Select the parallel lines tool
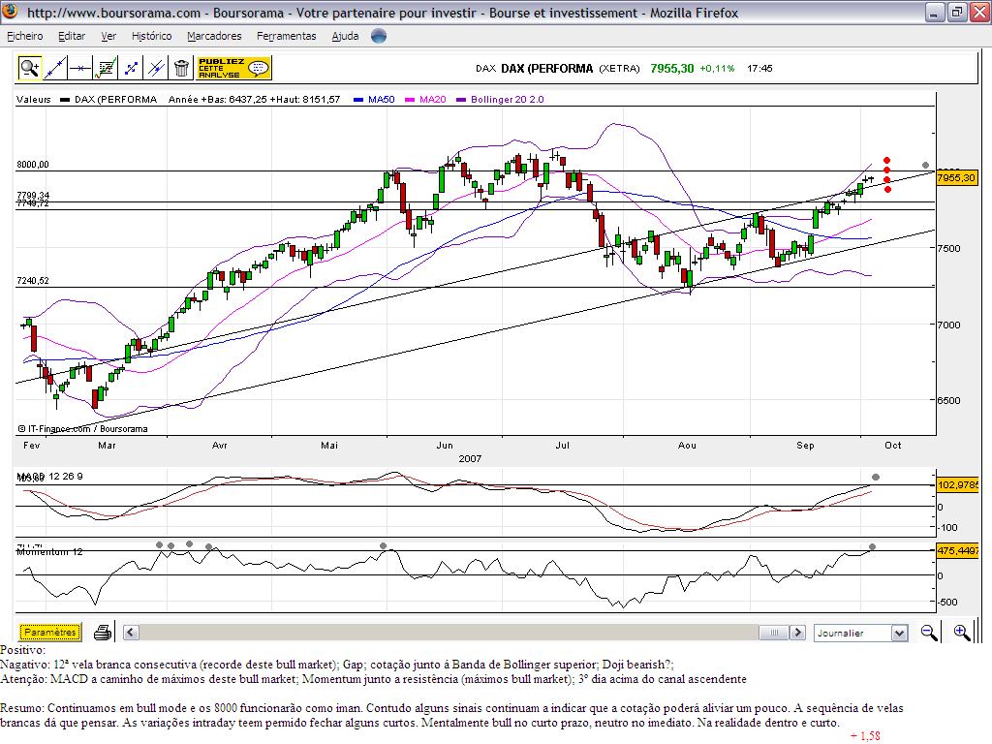Image resolution: width=992 pixels, height=744 pixels. [x=156, y=68]
